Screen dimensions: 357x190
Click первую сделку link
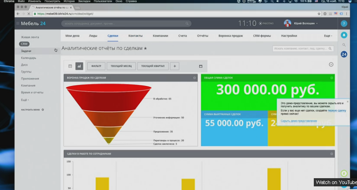tap(337, 110)
